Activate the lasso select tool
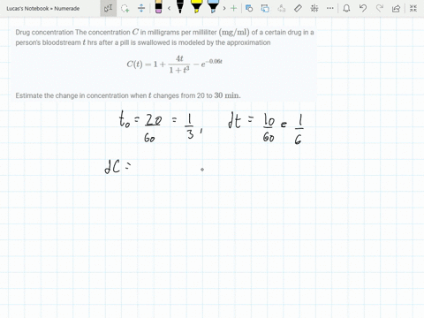This screenshot has width=424, height=318. 125,8
